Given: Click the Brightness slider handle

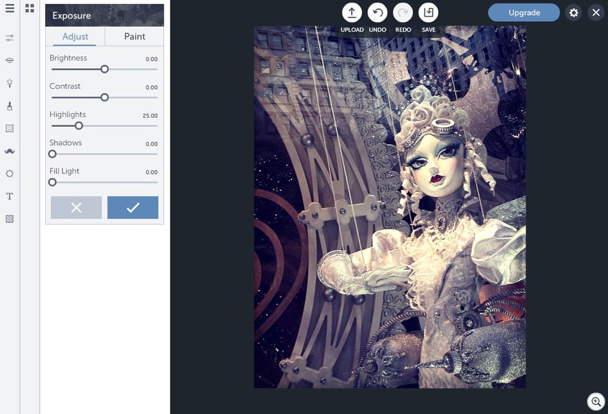Looking at the screenshot, I should click(x=104, y=70).
